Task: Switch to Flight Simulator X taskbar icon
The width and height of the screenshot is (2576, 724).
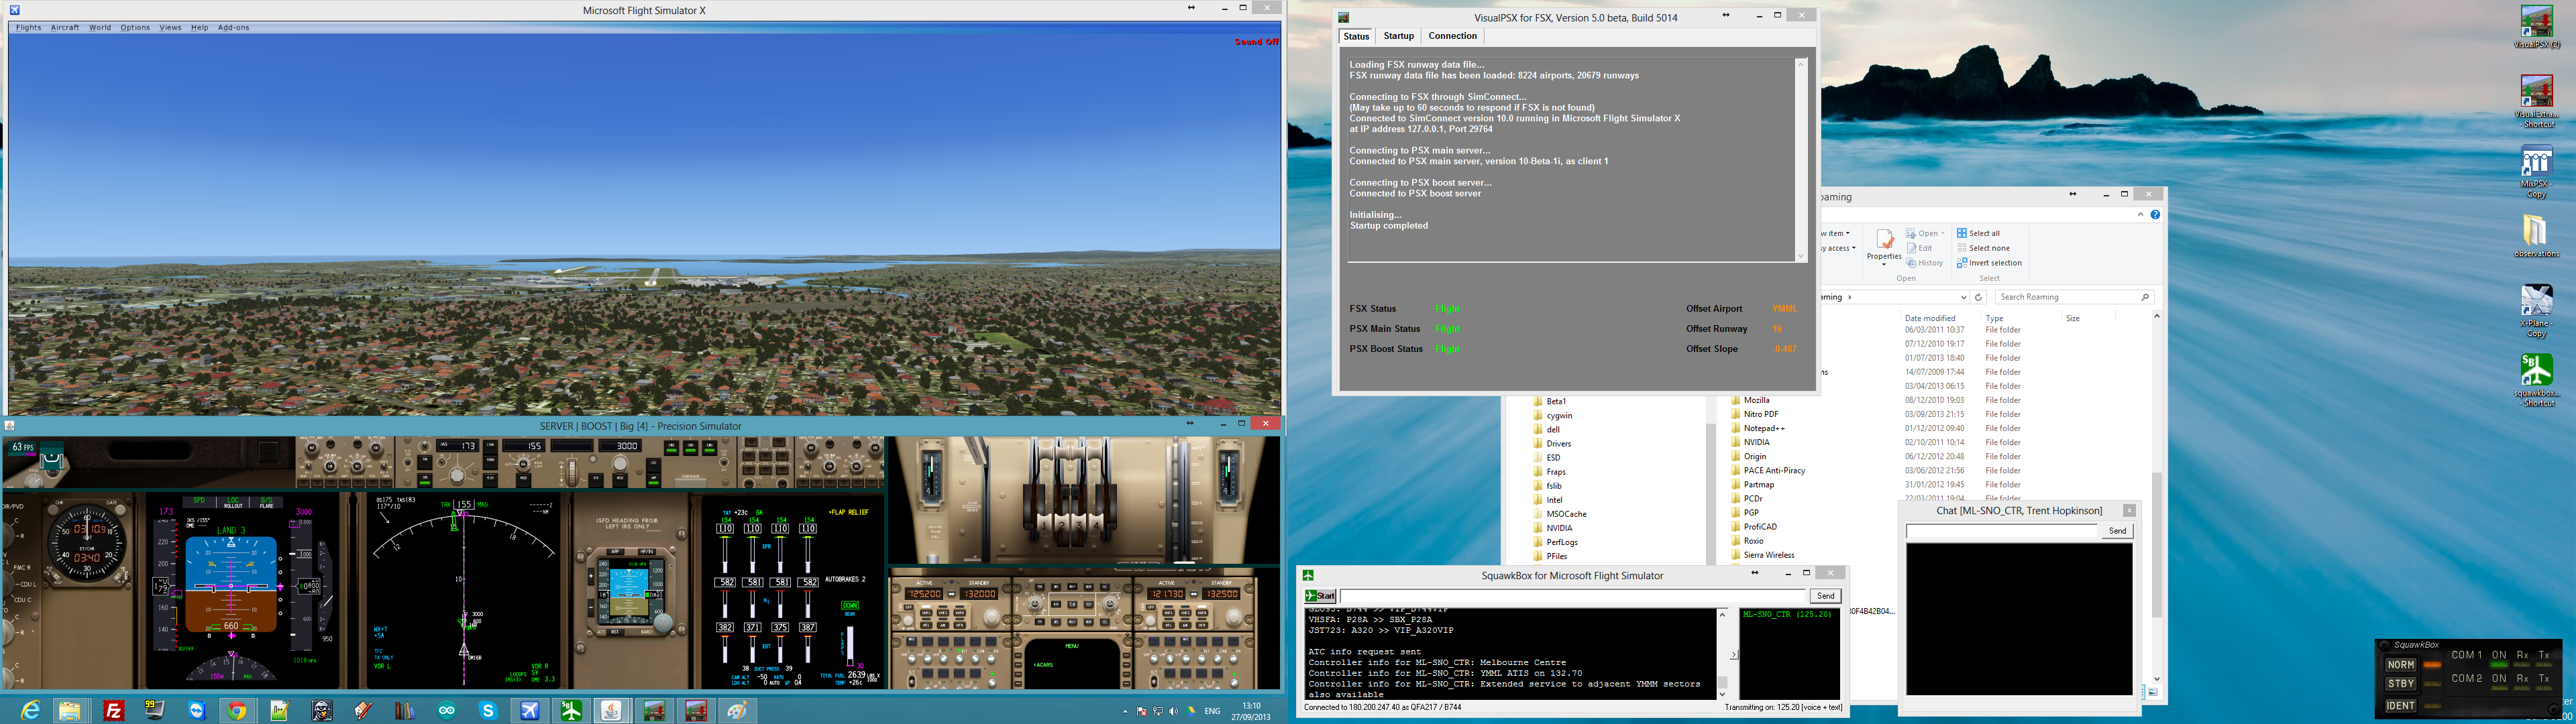Action: 530,710
